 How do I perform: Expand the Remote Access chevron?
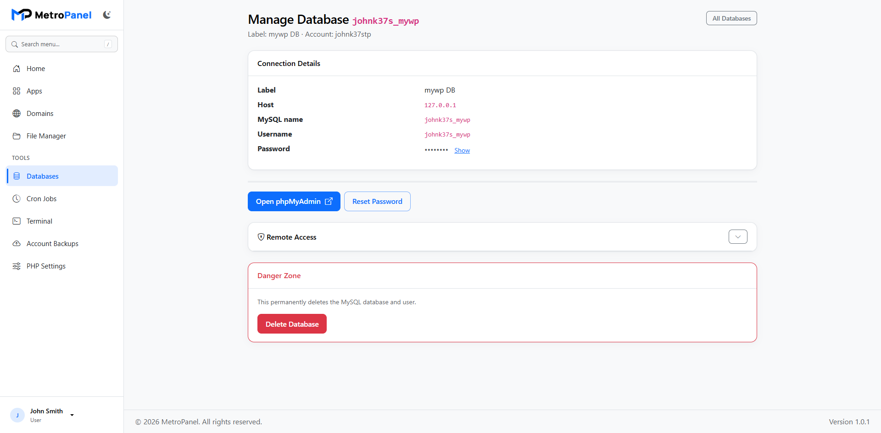(x=738, y=237)
